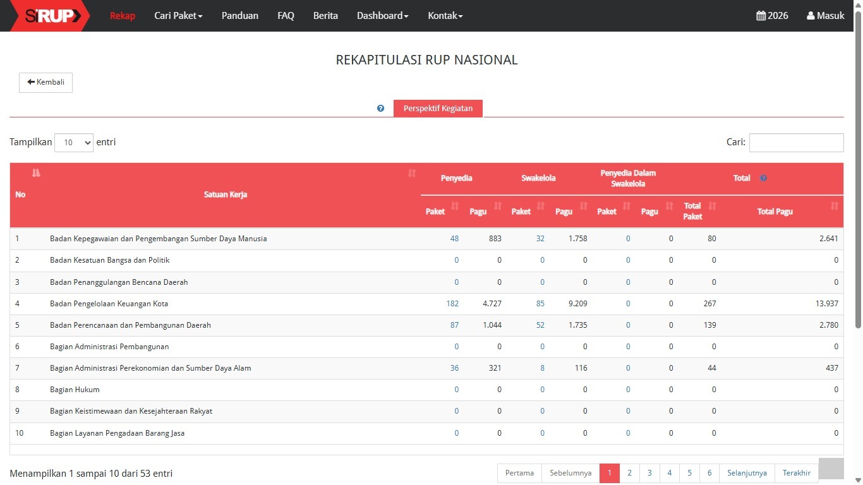Image resolution: width=863 pixels, height=485 pixels.
Task: Click the info icon next to Total
Action: pos(763,178)
